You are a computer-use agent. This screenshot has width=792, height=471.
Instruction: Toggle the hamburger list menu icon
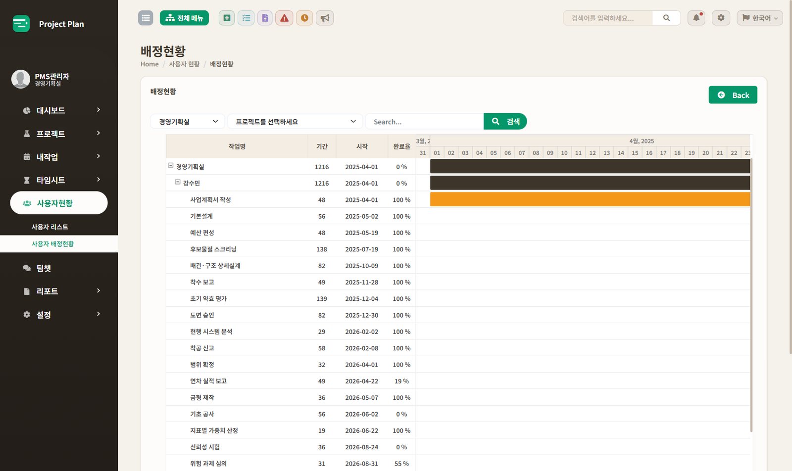pos(146,18)
